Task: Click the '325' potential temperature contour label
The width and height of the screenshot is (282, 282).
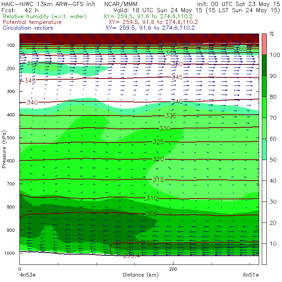Action: click(x=158, y=142)
